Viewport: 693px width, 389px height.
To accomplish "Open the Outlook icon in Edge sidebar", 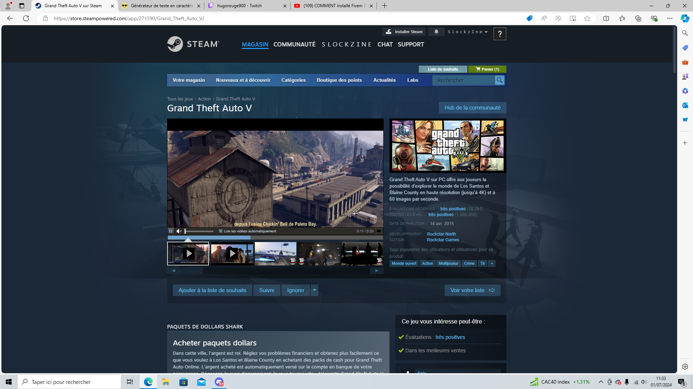I will coord(685,105).
